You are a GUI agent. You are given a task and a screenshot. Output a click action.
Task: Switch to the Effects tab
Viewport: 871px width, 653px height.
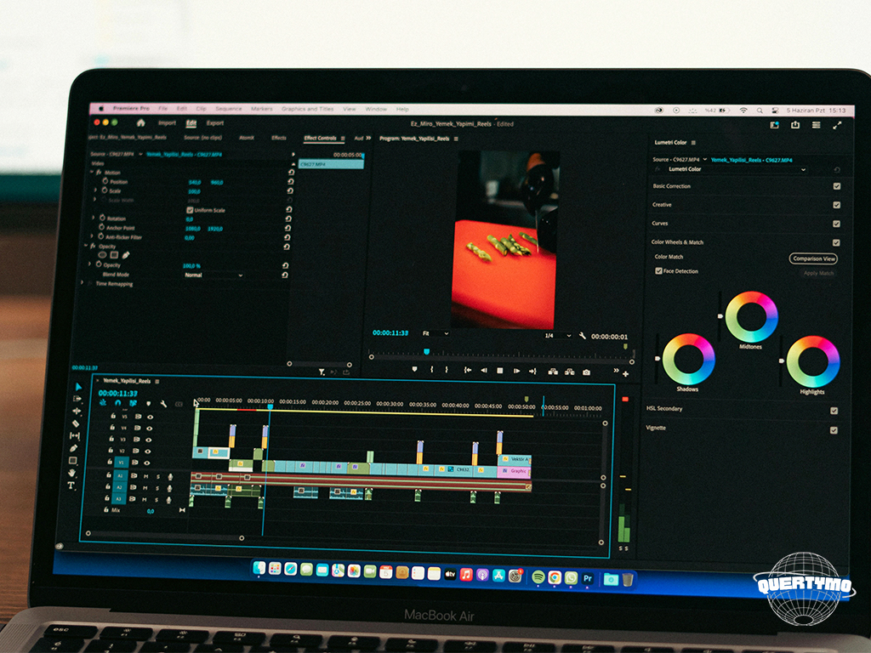click(x=279, y=138)
